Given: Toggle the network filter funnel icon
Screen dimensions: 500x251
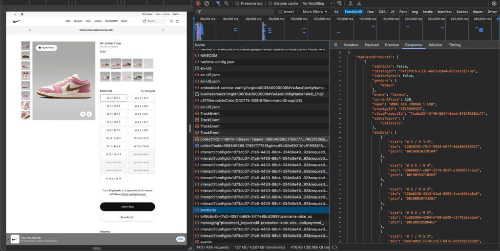Looking at the screenshot, I should (x=218, y=3).
